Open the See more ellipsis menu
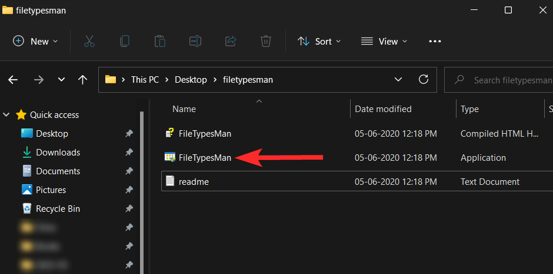Viewport: 553px width, 274px height. coord(435,41)
